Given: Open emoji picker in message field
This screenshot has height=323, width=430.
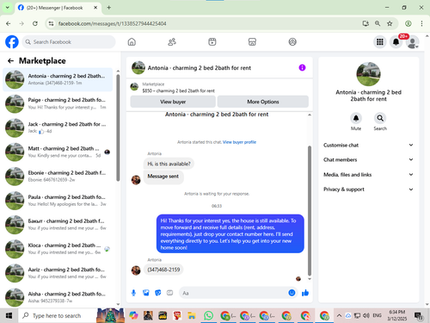Looking at the screenshot, I should pos(292,293).
